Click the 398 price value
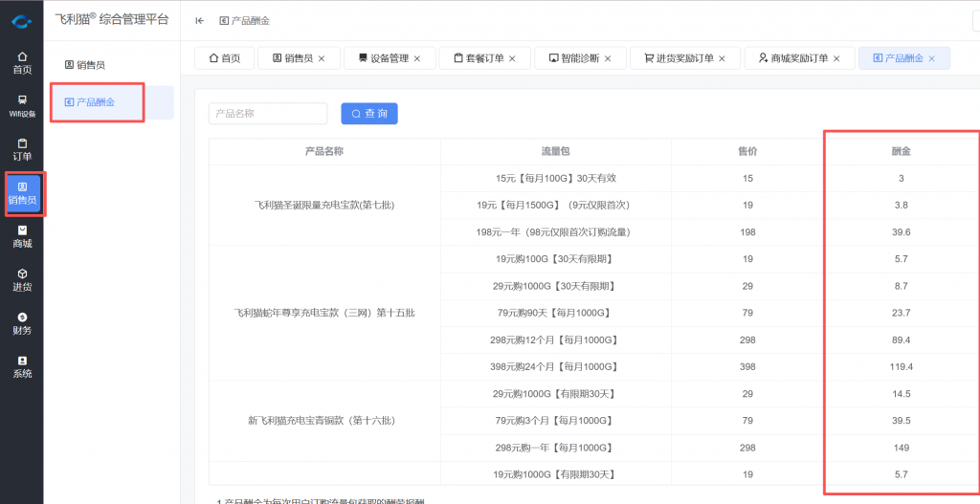The width and height of the screenshot is (980, 504). point(748,366)
